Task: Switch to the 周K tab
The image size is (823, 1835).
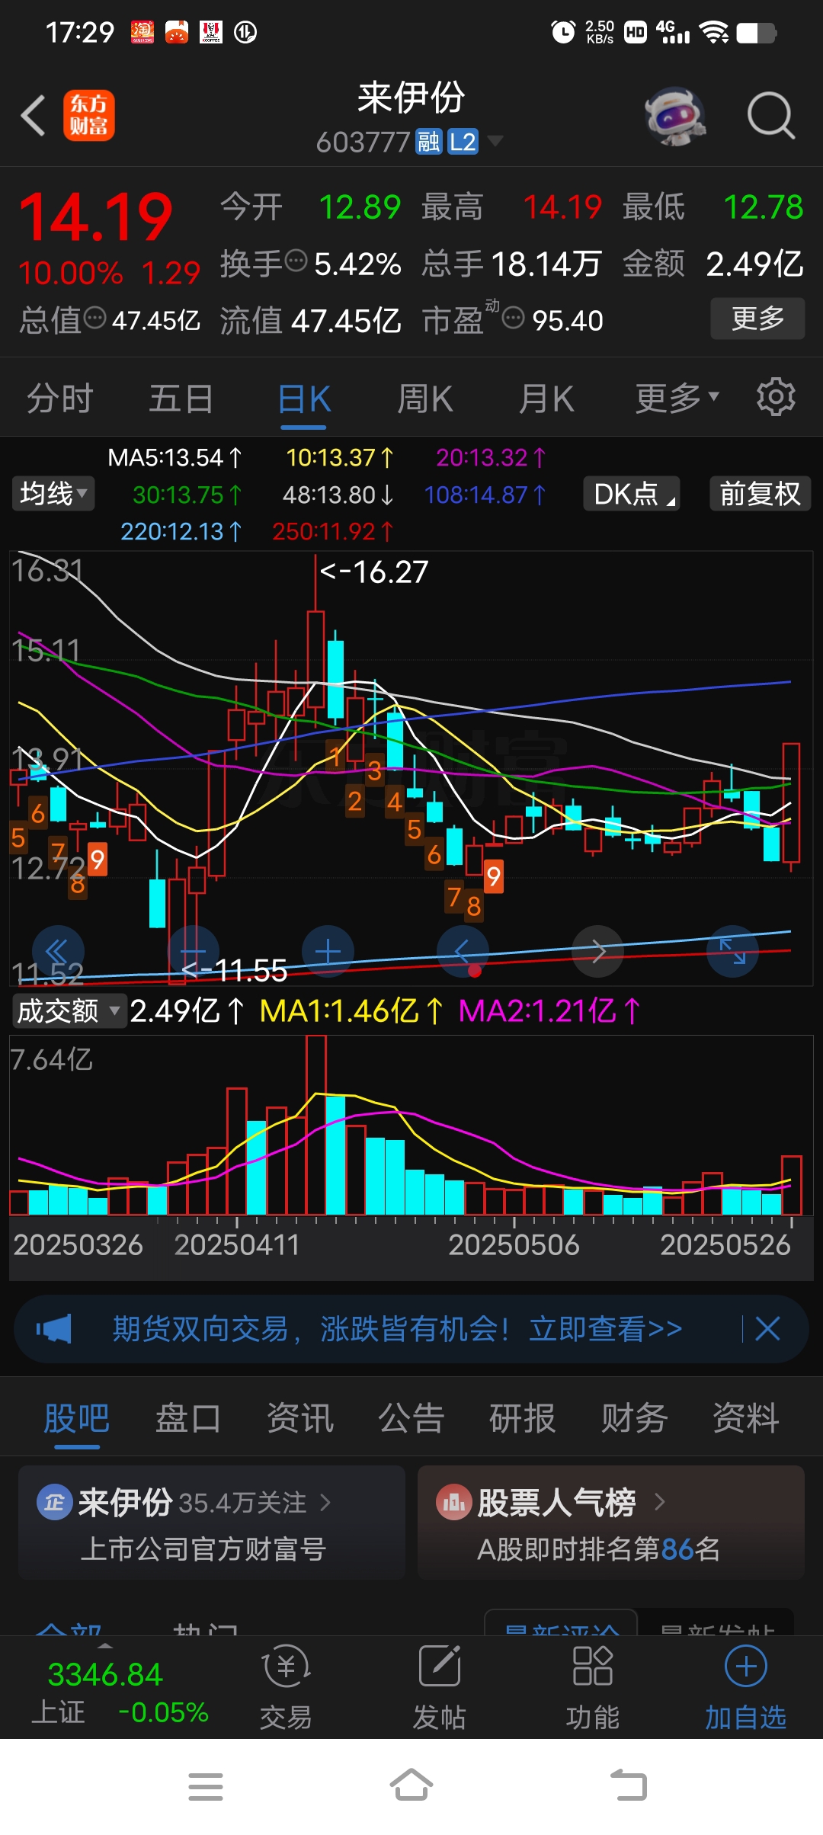Action: [x=424, y=398]
